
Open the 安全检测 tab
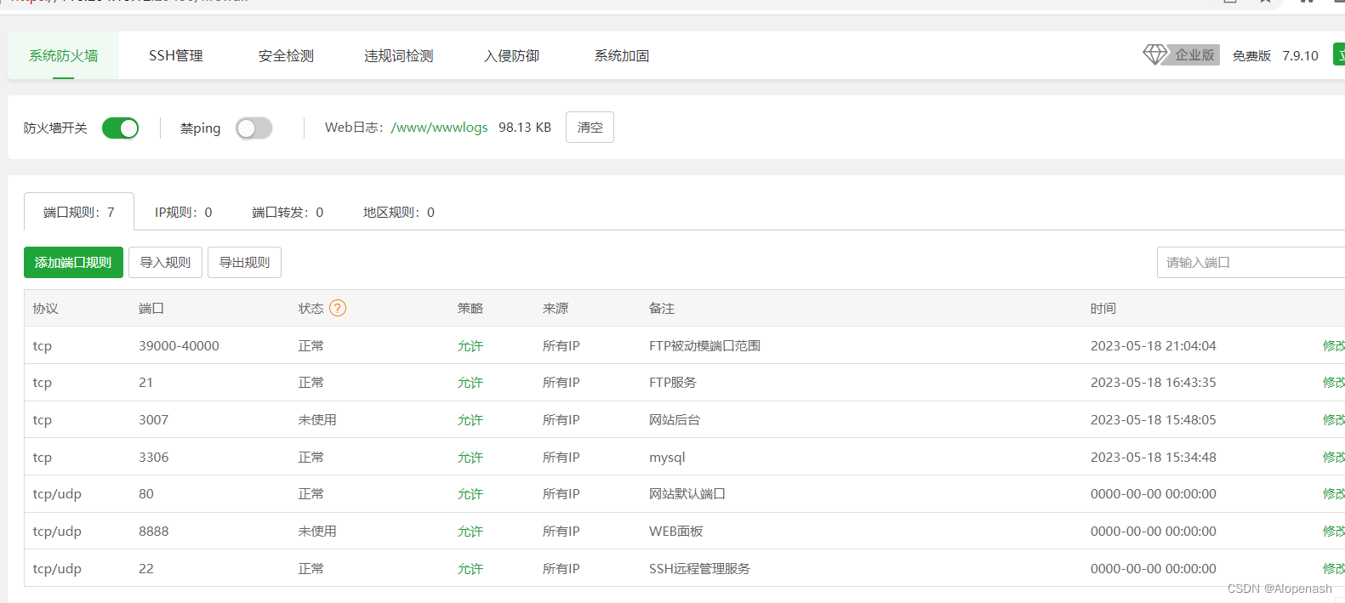tap(286, 55)
